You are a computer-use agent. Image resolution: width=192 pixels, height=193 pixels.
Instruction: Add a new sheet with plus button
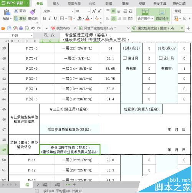coord(74,185)
